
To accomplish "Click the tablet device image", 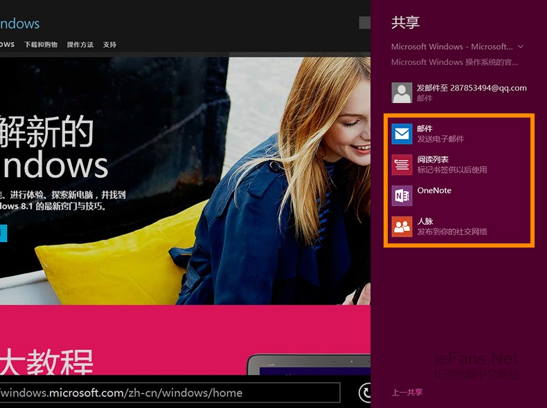I will [x=309, y=364].
